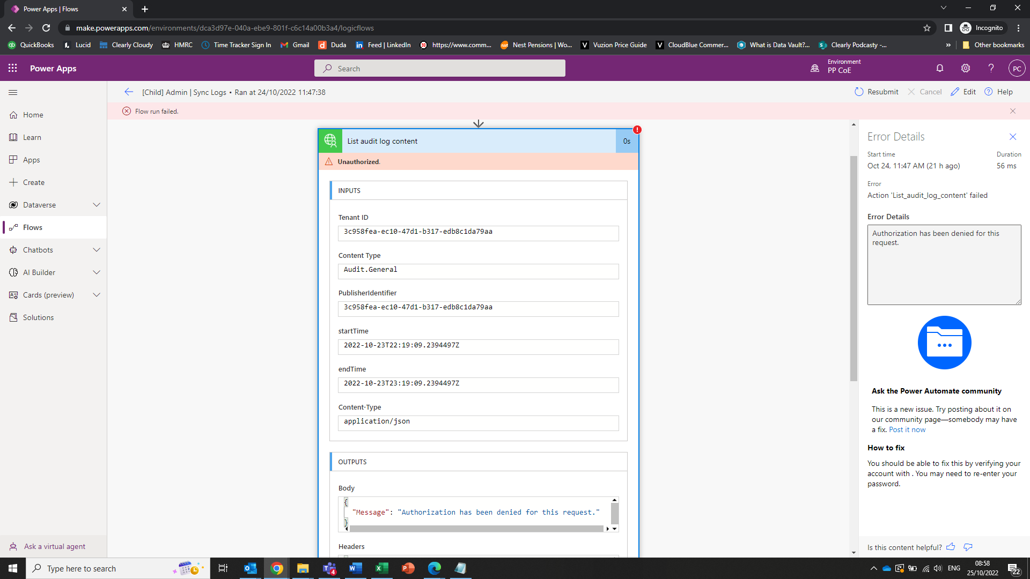Image resolution: width=1030 pixels, height=579 pixels.
Task: Open the Chrome three-dot menu
Action: 1018,28
